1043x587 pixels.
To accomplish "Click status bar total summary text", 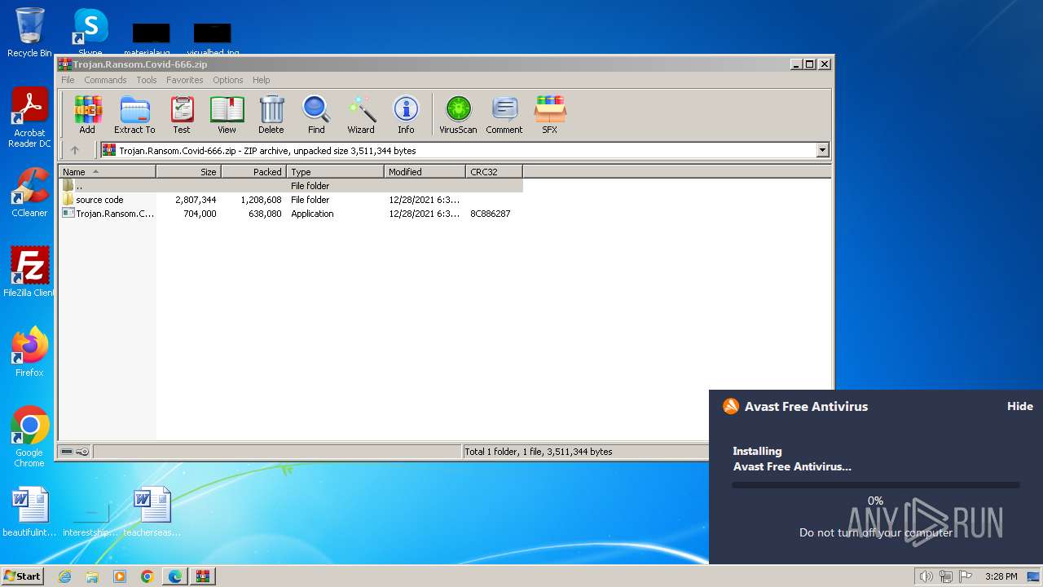I will click(538, 452).
